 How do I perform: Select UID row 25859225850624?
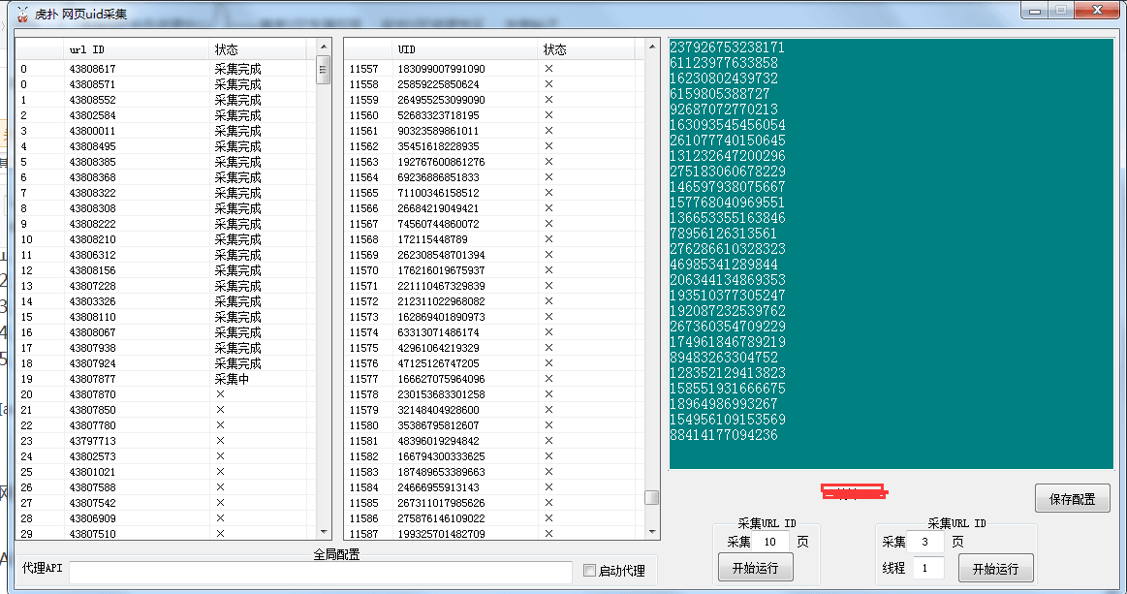coord(493,84)
